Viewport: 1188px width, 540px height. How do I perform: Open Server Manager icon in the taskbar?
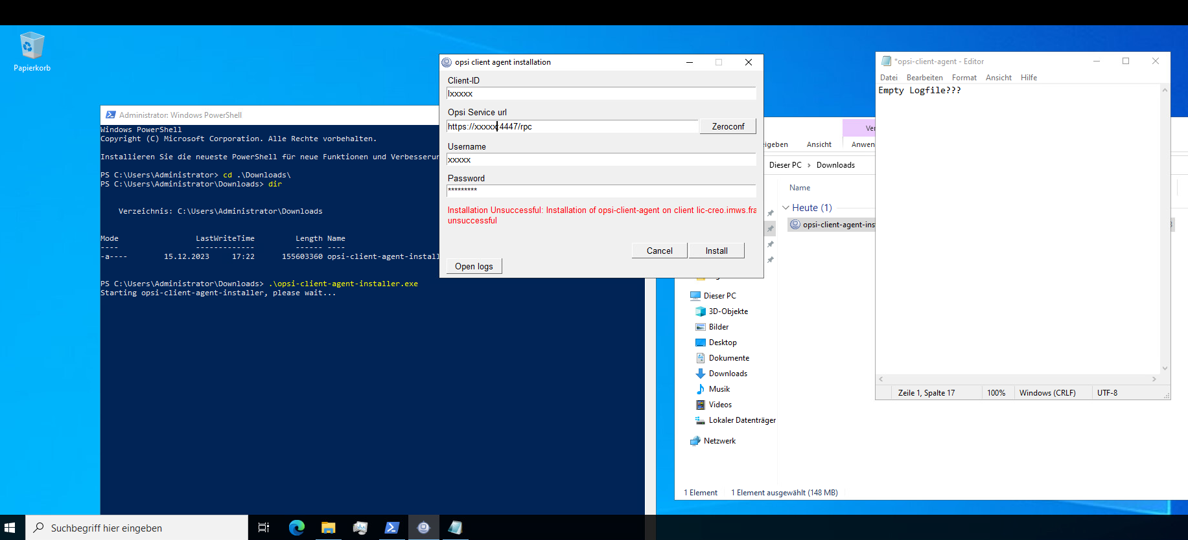[x=360, y=528]
